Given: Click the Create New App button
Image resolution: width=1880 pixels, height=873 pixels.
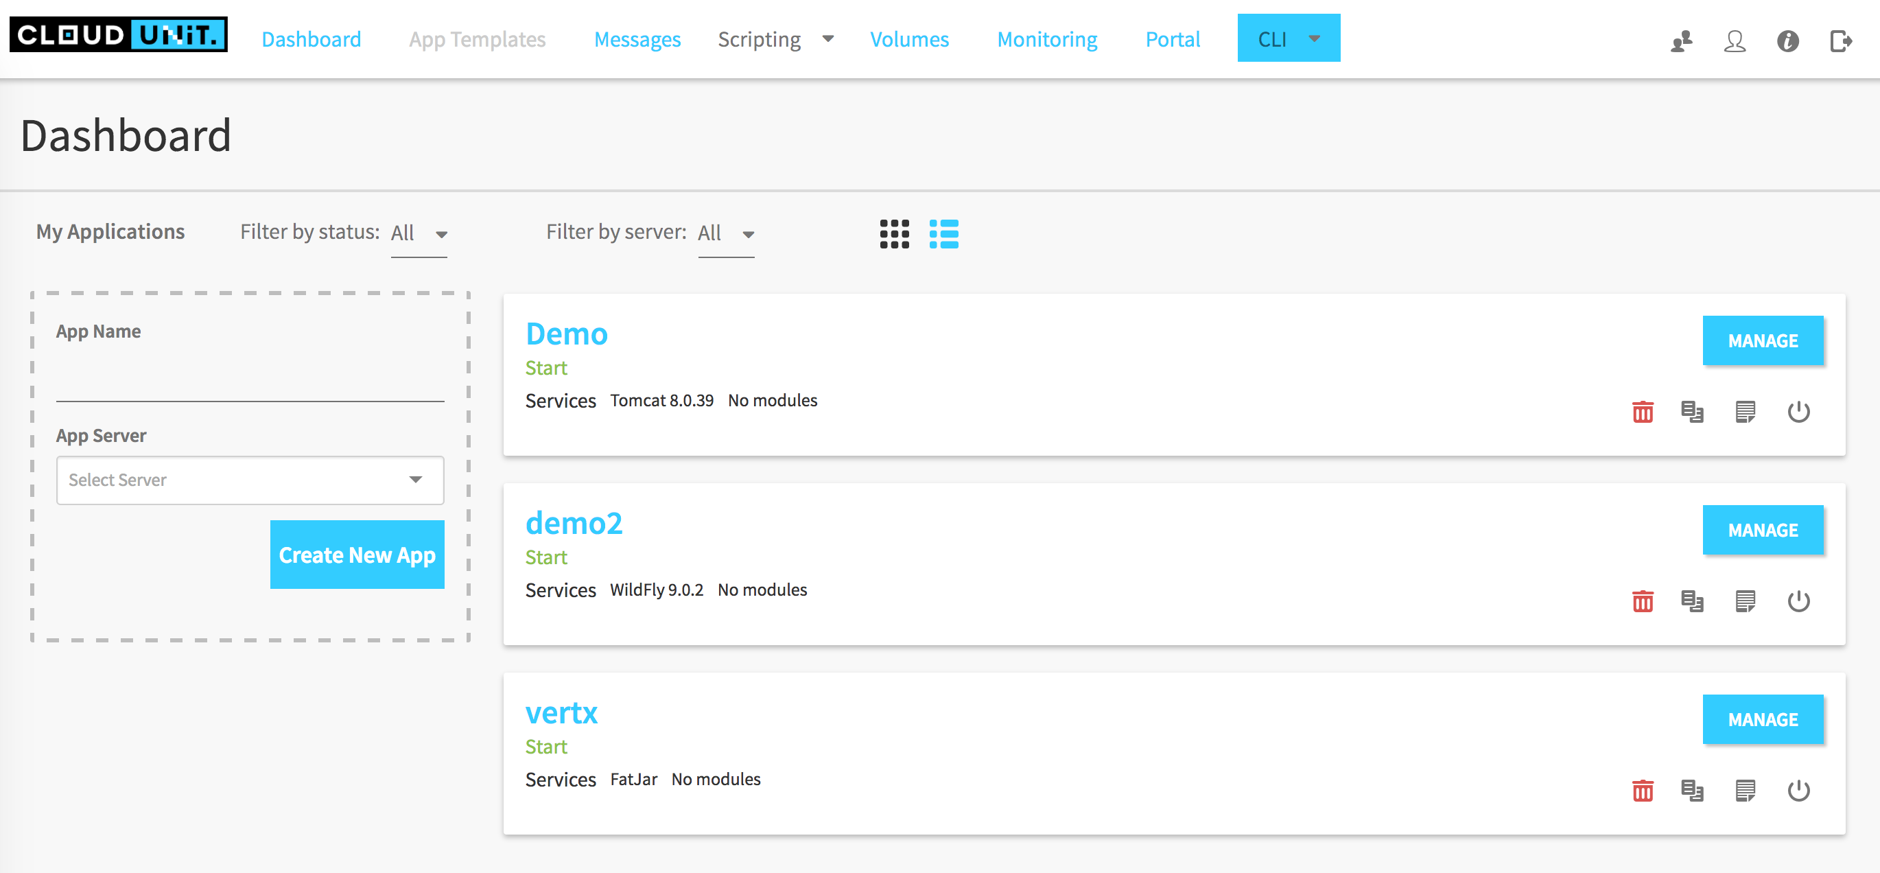Looking at the screenshot, I should (357, 555).
